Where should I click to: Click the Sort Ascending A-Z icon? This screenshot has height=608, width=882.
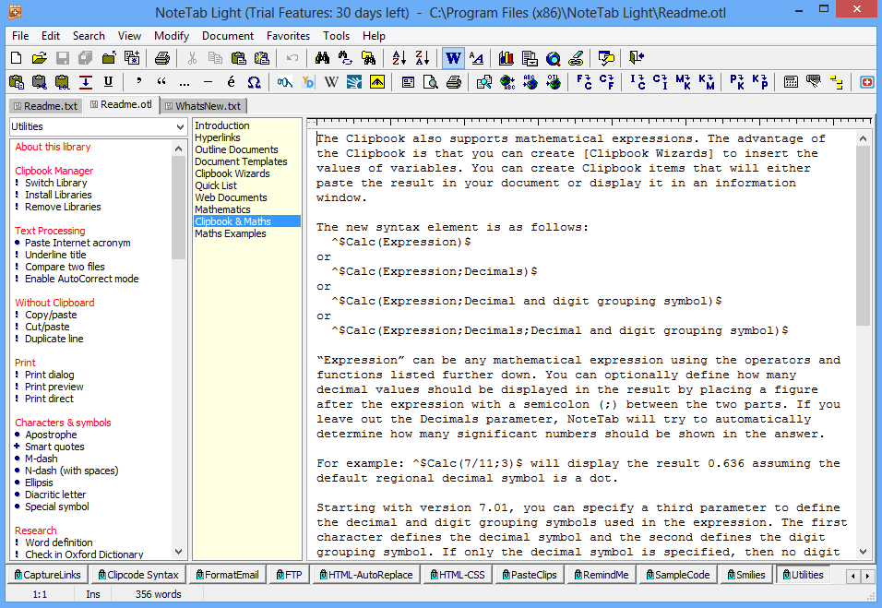(399, 58)
